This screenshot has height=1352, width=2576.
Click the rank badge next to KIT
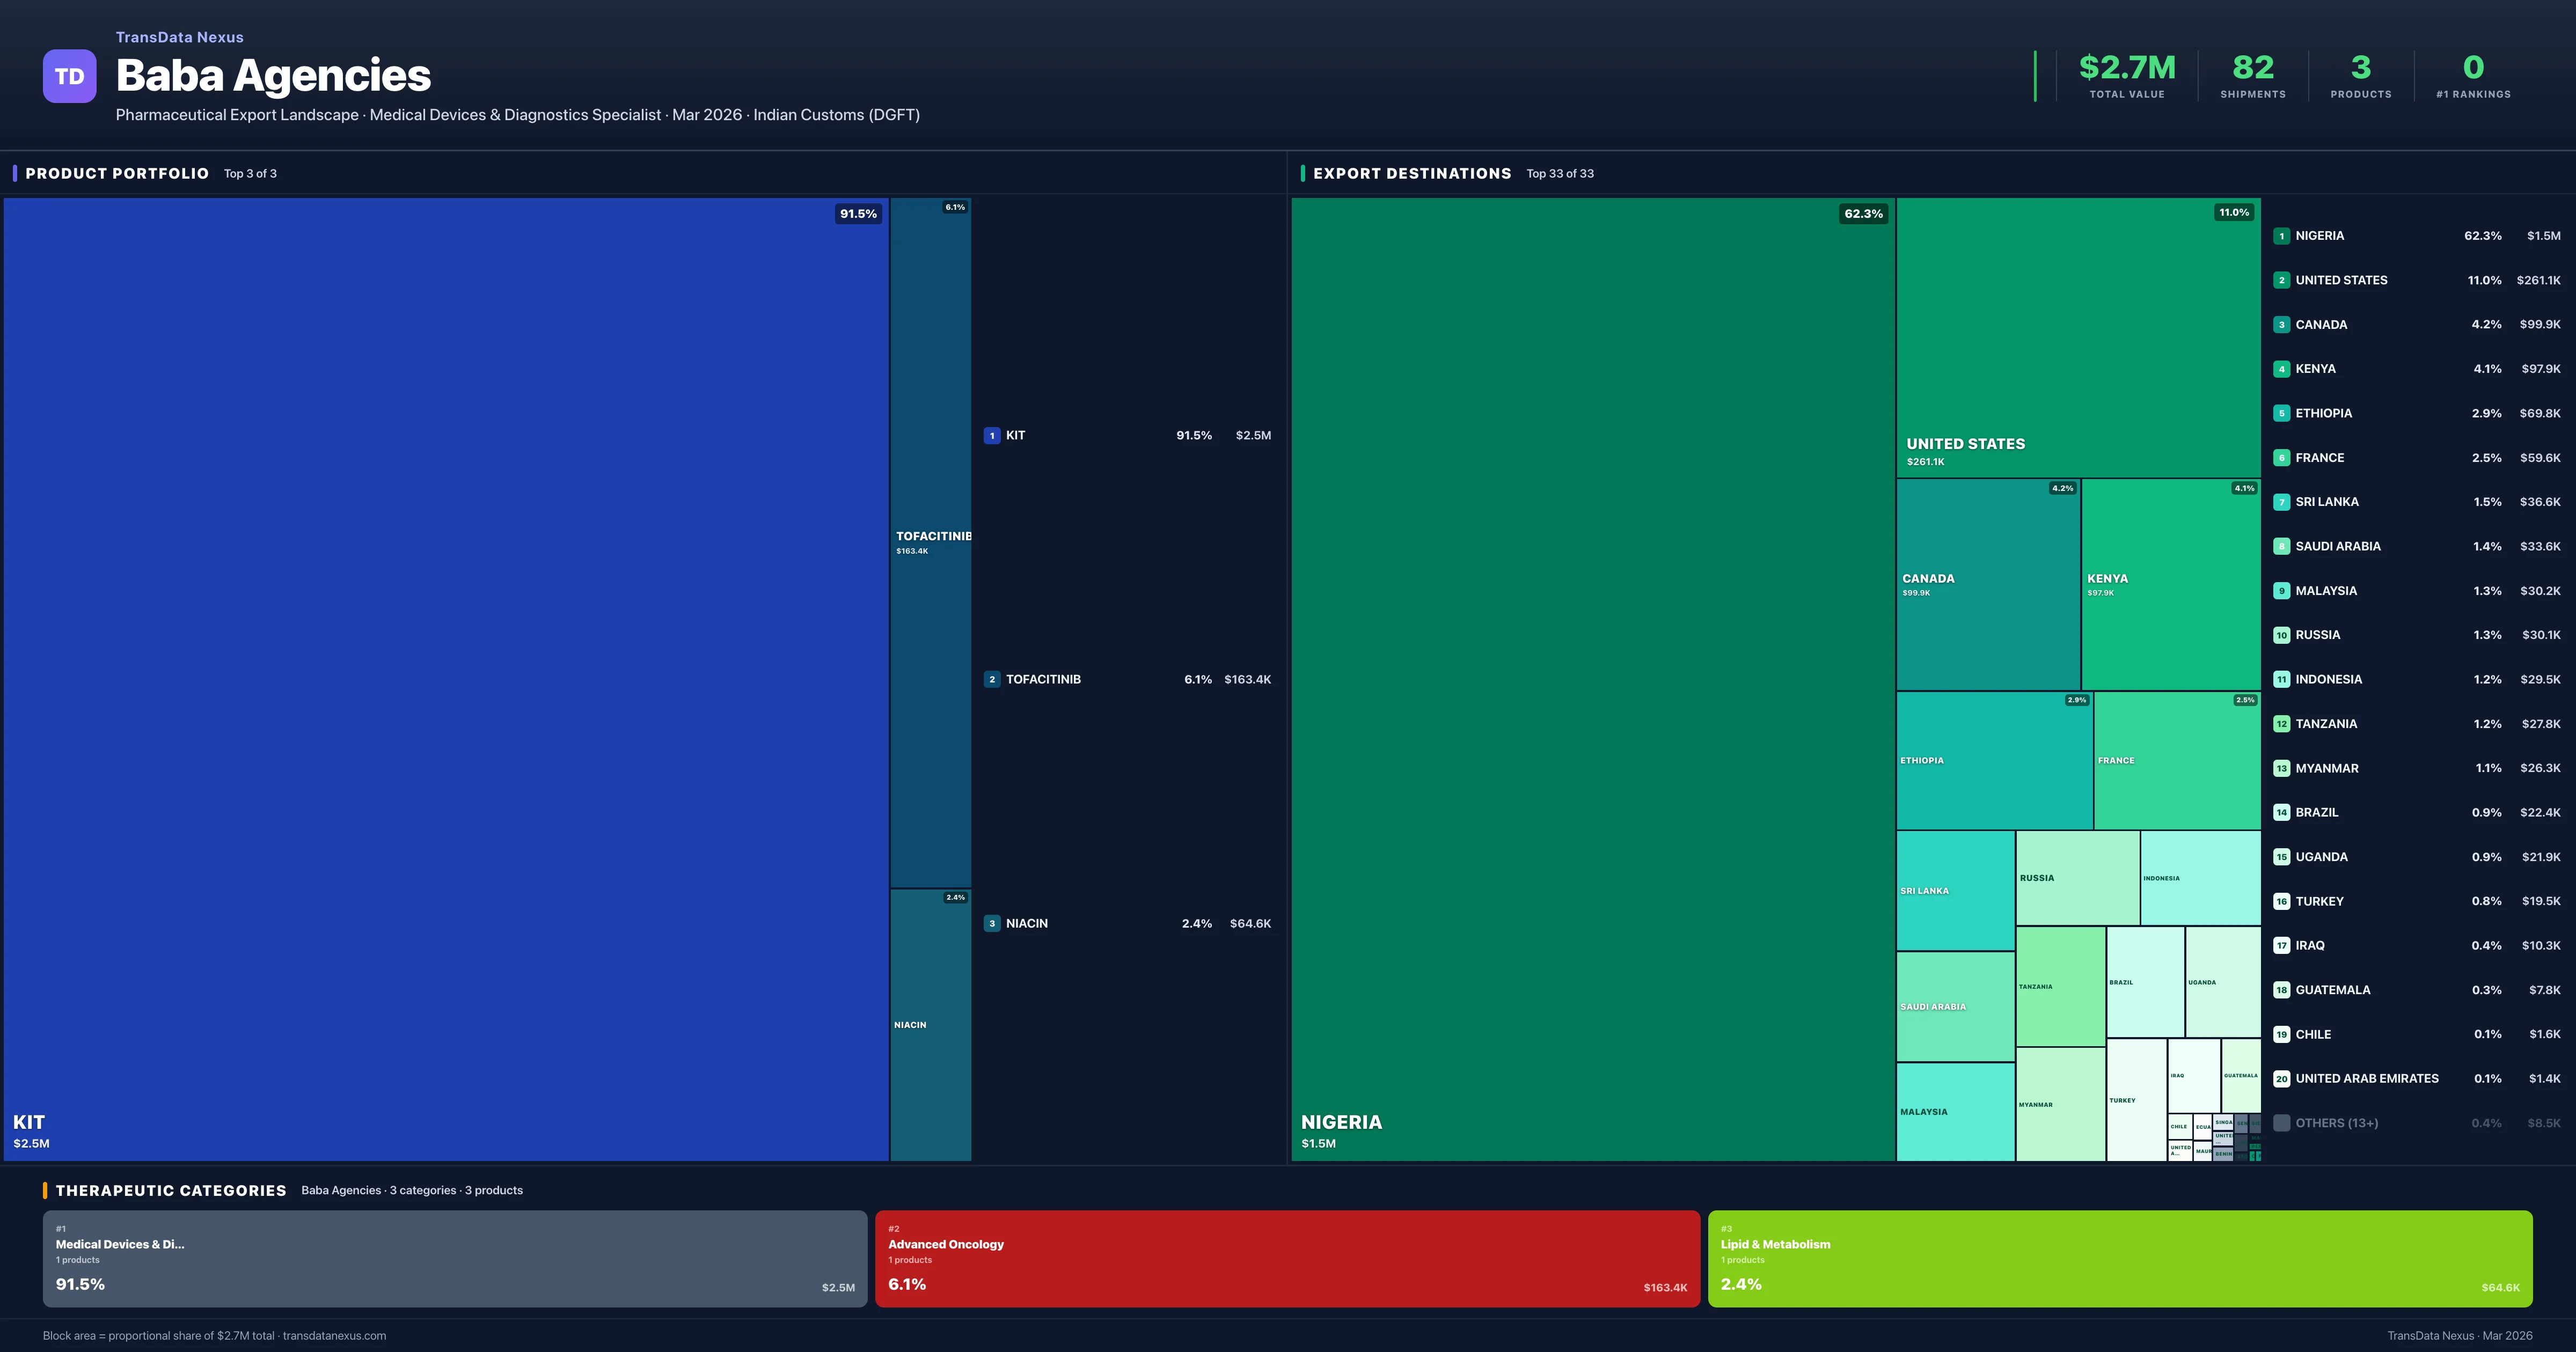click(x=992, y=435)
